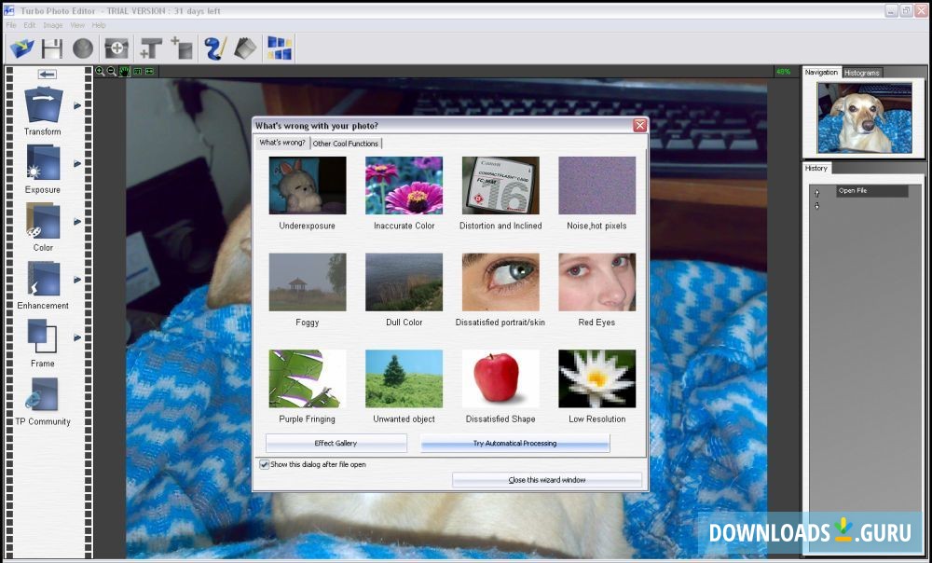Click the gray sphere toolbar icon
Viewport: 932px width, 563px height.
click(x=83, y=48)
